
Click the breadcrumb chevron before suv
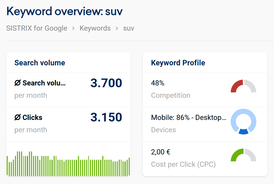[x=117, y=28]
